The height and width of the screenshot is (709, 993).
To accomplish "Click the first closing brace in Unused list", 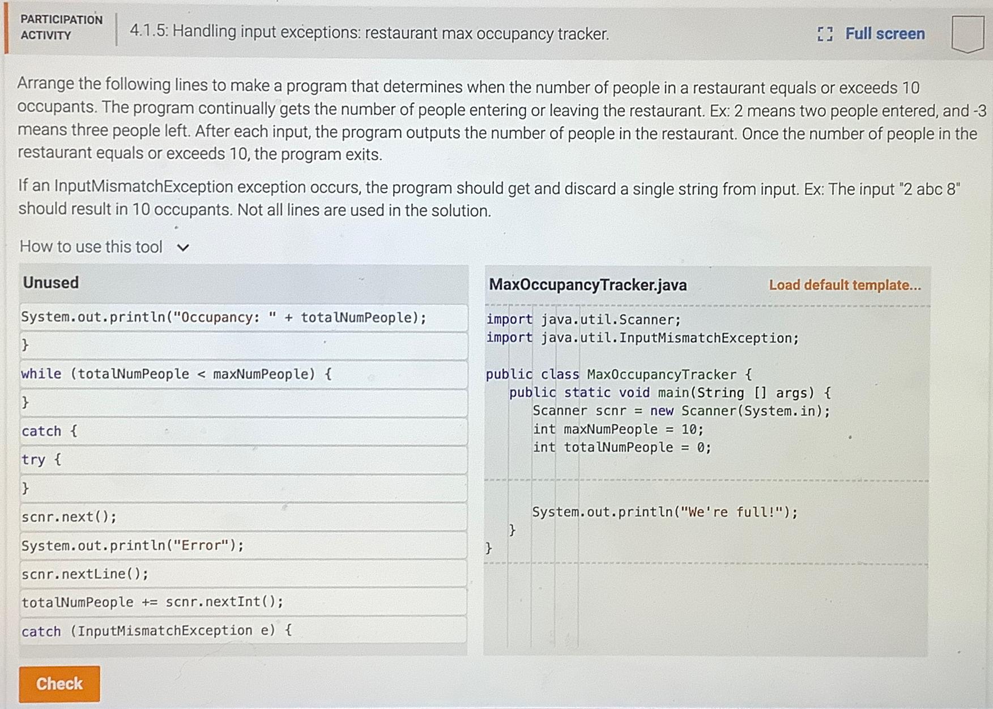I will coord(25,345).
